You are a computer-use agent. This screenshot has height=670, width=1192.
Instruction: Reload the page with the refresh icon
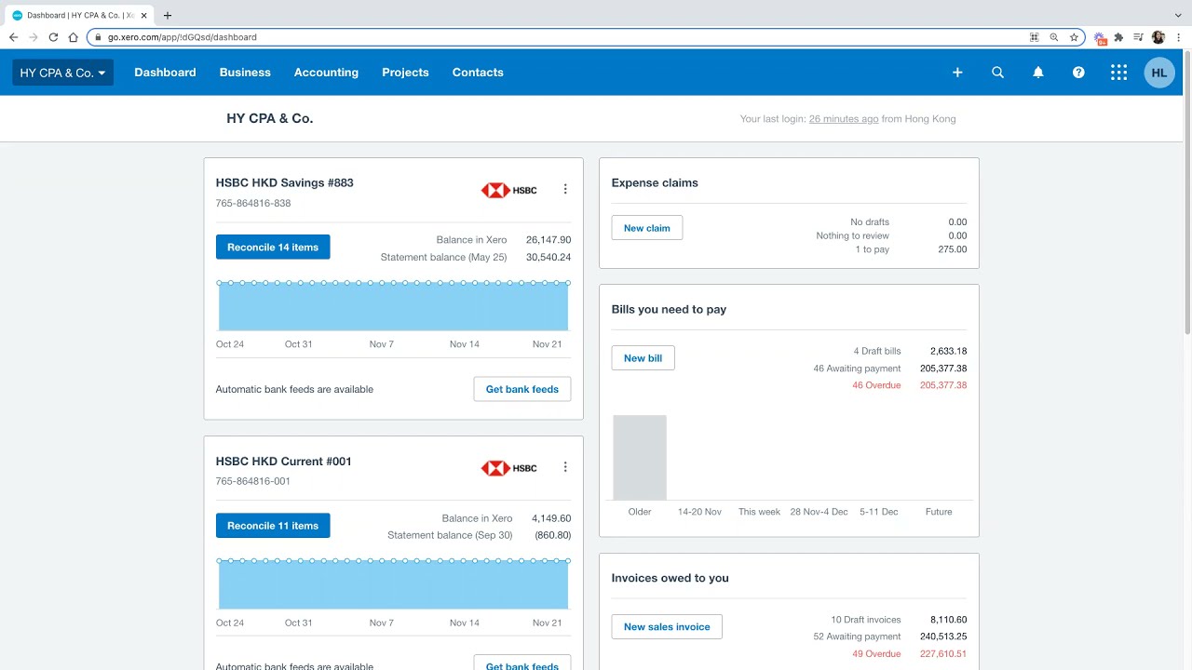53,37
